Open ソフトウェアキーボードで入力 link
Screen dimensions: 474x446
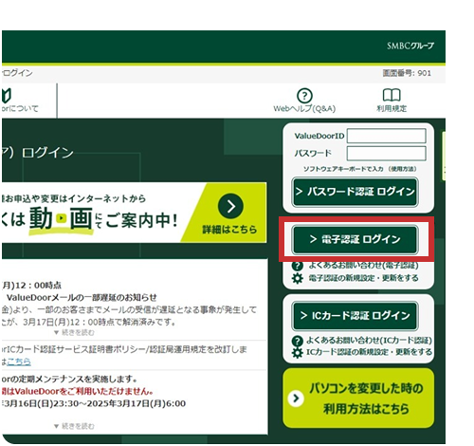click(343, 169)
